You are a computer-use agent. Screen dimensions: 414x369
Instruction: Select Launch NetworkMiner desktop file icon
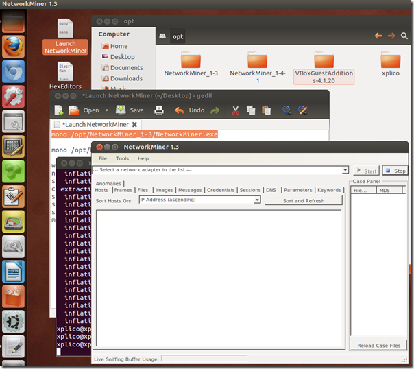65,37
